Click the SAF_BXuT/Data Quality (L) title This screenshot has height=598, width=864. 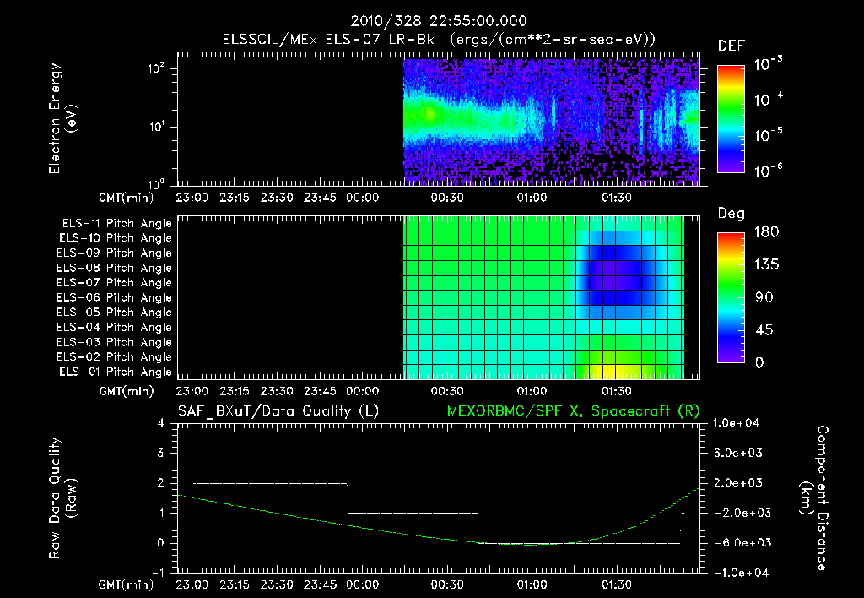(278, 411)
